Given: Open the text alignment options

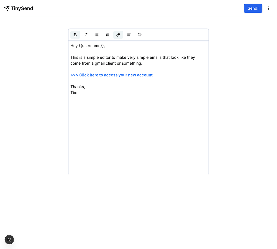Looking at the screenshot, I should pyautogui.click(x=129, y=35).
